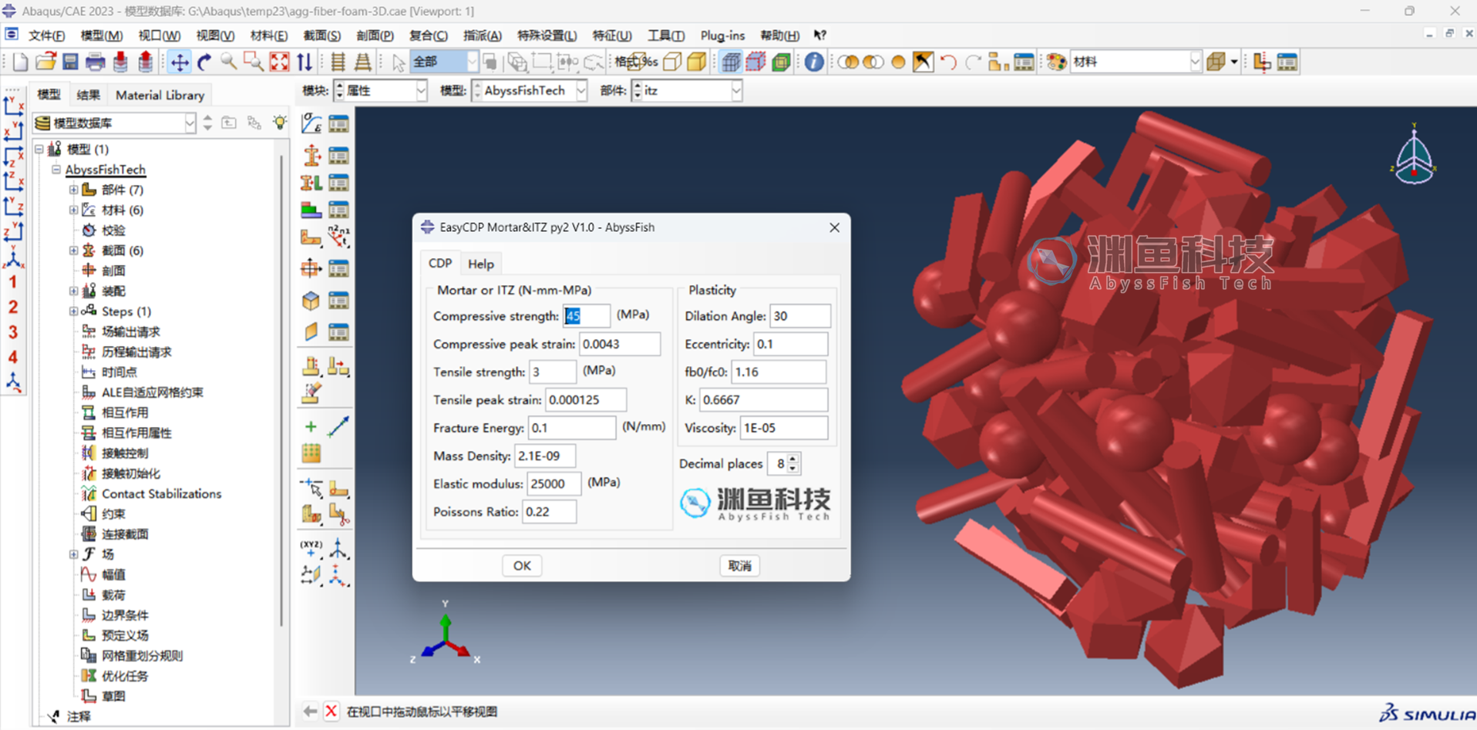
Task: Click the Compressive strength input field
Action: pos(586,316)
